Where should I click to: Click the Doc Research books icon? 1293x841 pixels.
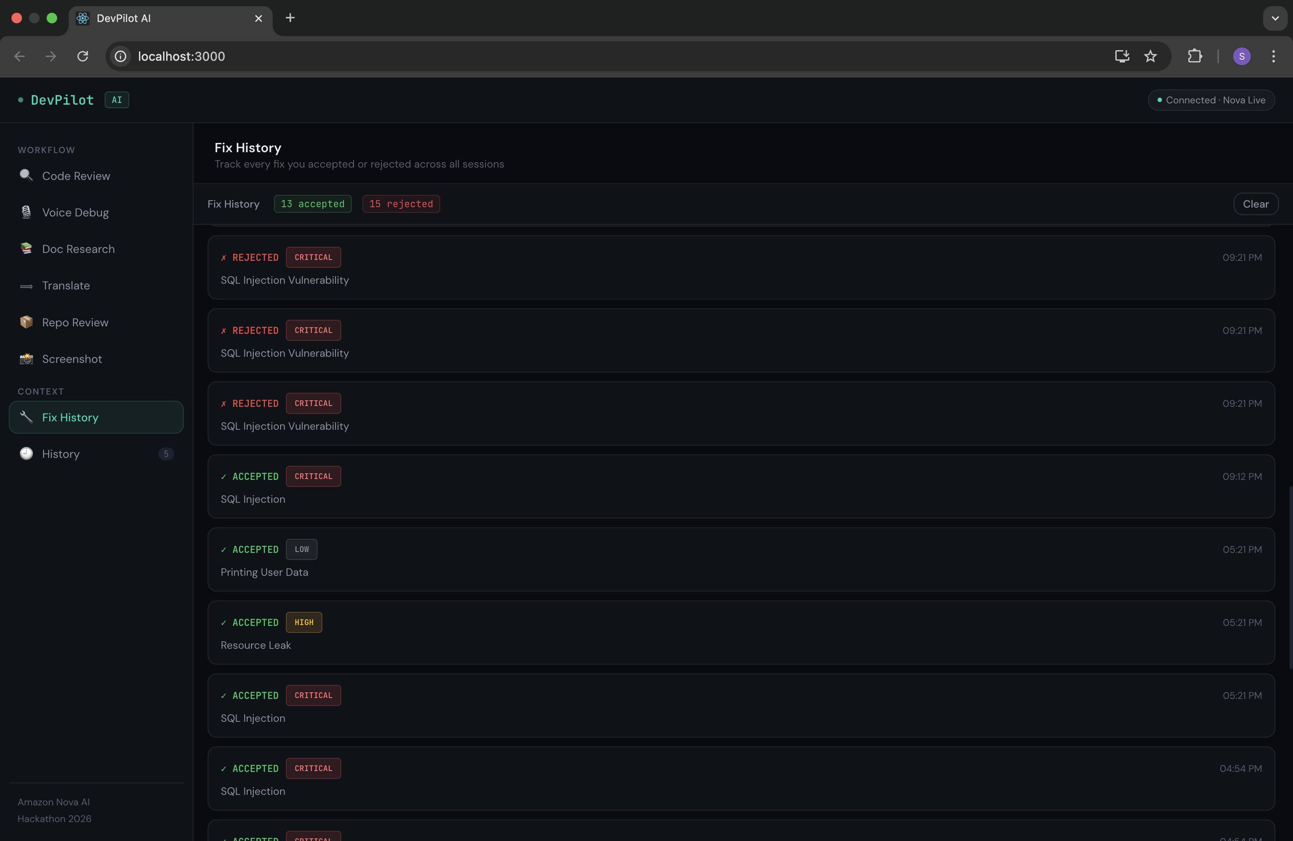pos(26,249)
